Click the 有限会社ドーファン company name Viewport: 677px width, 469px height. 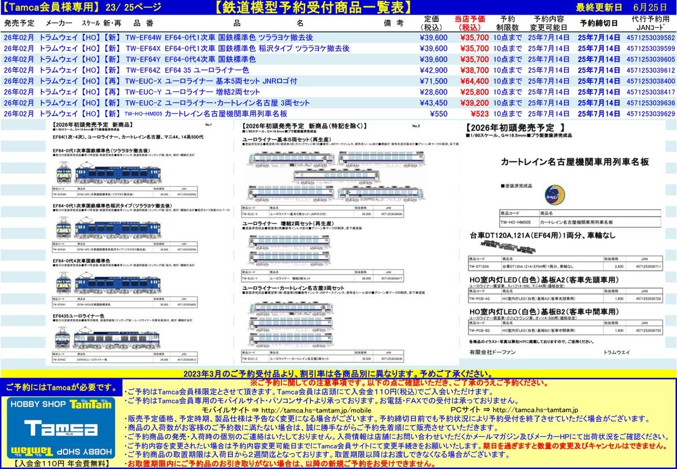pos(491,352)
